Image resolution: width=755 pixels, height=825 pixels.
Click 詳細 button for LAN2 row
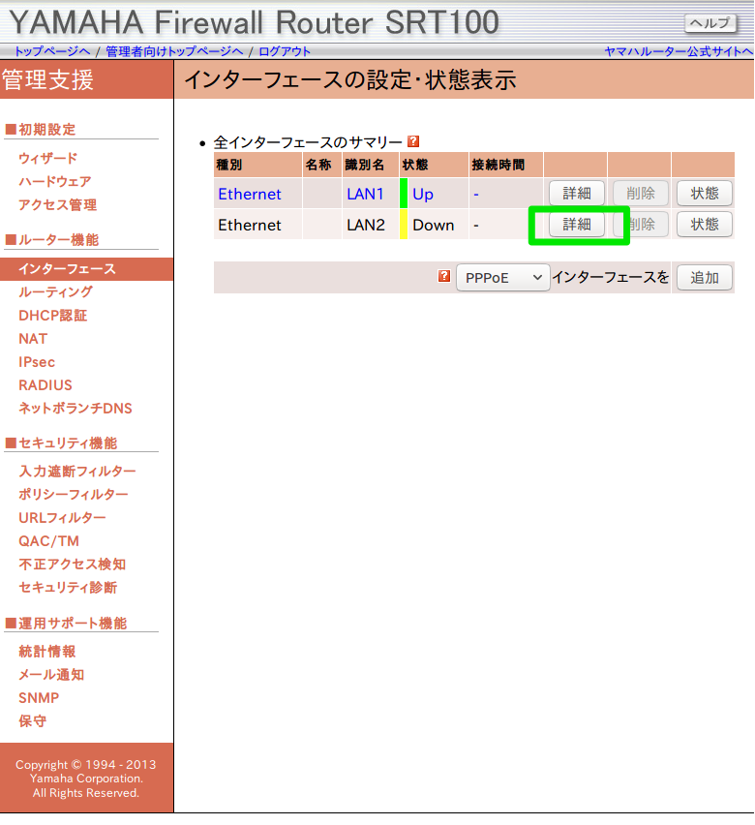(x=577, y=225)
